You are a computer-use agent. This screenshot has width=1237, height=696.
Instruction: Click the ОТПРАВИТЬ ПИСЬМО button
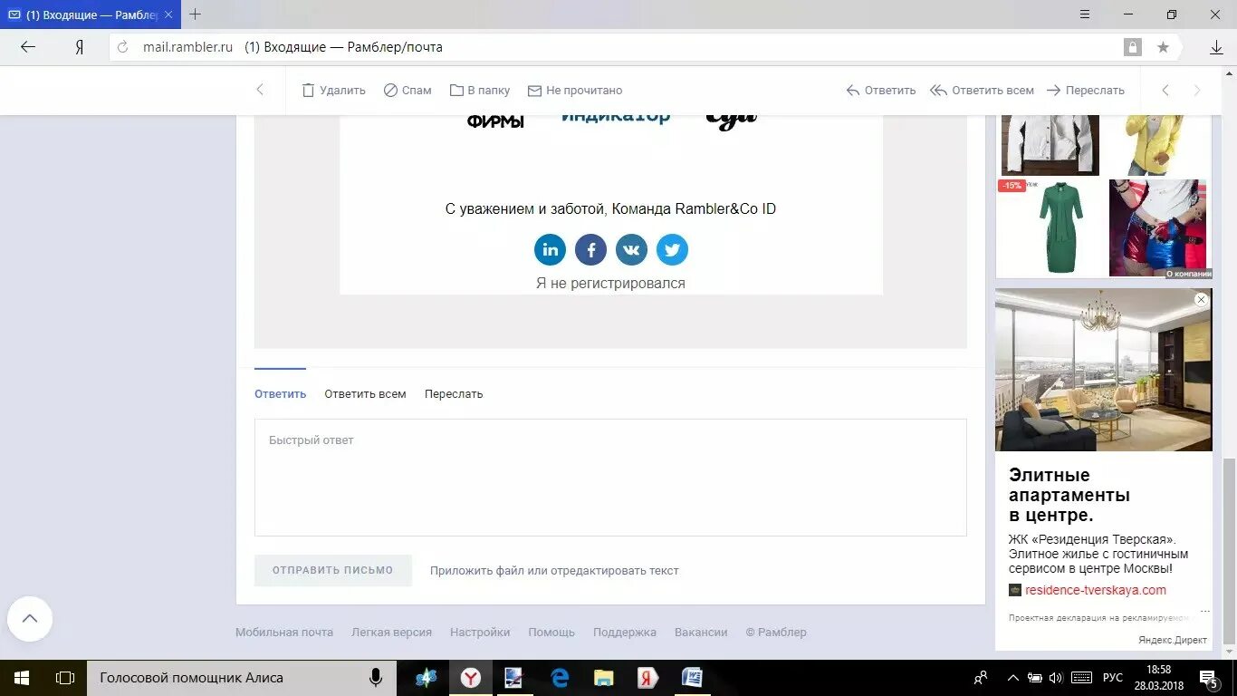[333, 570]
